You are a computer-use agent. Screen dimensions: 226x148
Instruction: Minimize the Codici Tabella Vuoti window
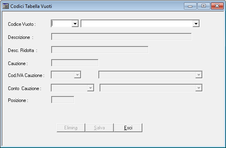point(190,6)
